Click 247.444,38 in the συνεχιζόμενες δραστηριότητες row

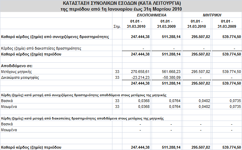pyautogui.click(x=140, y=37)
